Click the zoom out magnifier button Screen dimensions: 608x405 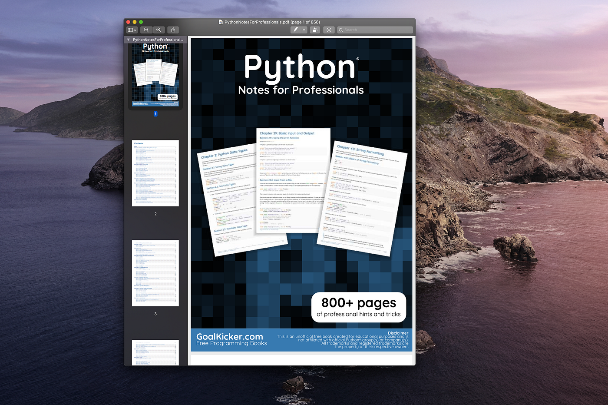tap(146, 30)
